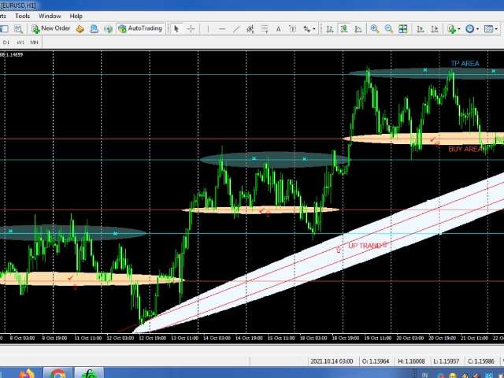Image resolution: width=504 pixels, height=378 pixels.
Task: Open the Help menu
Action: pyautogui.click(x=76, y=16)
